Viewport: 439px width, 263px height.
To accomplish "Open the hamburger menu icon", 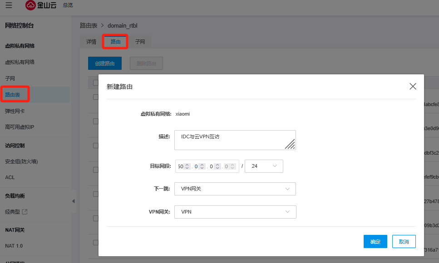I will (9, 5).
